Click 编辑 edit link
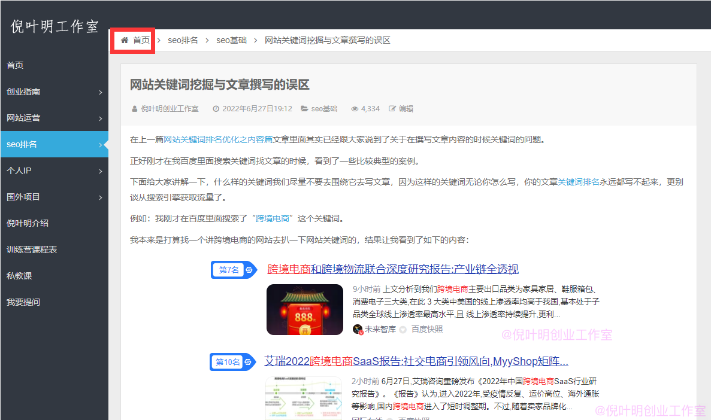 [406, 109]
